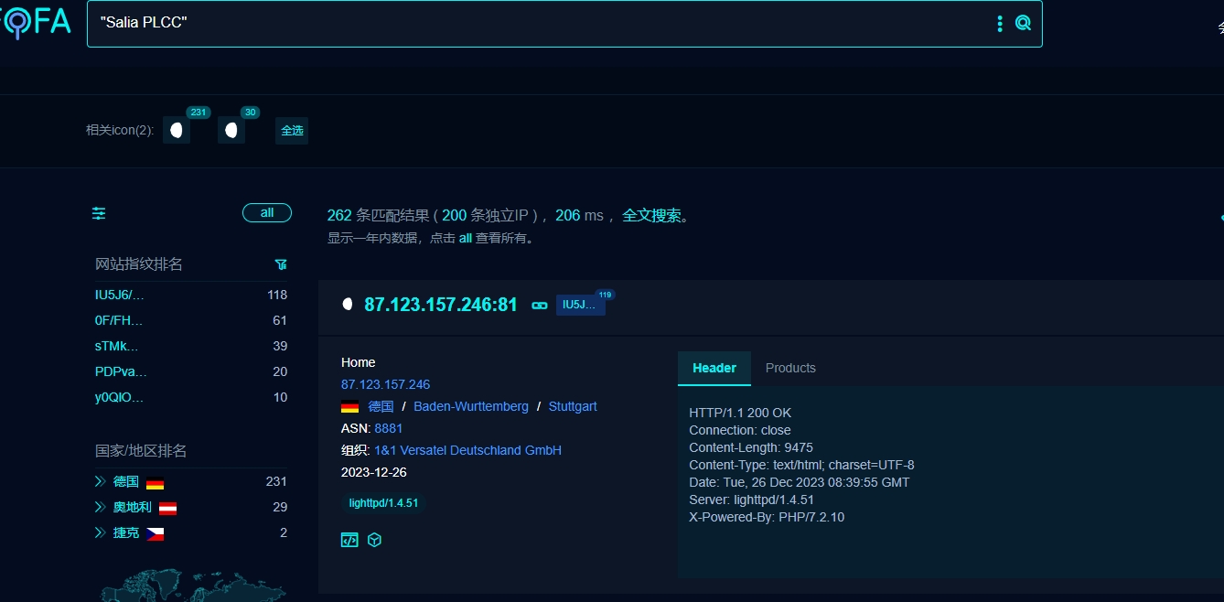Click the 1&1 Versatel Deutschland GmbH link
The width and height of the screenshot is (1224, 602).
[467, 450]
